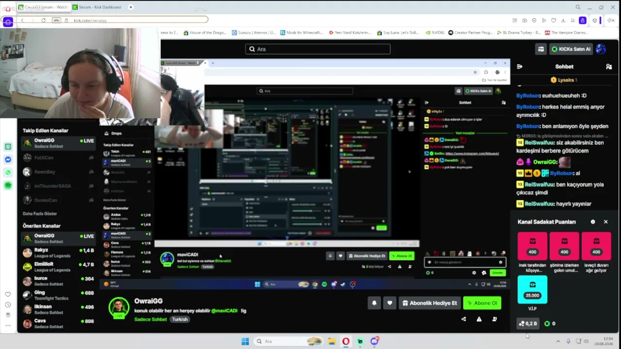621x349 pixels.
Task: Open the Cavs recommended channel
Action: (x=58, y=323)
